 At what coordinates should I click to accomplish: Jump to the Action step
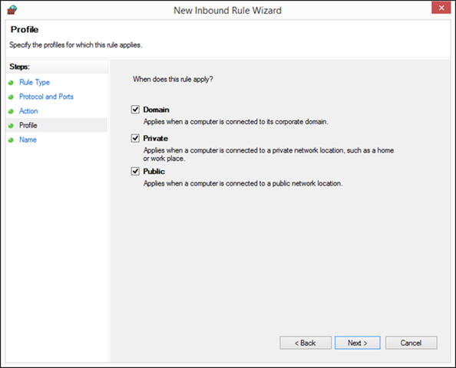tap(28, 111)
